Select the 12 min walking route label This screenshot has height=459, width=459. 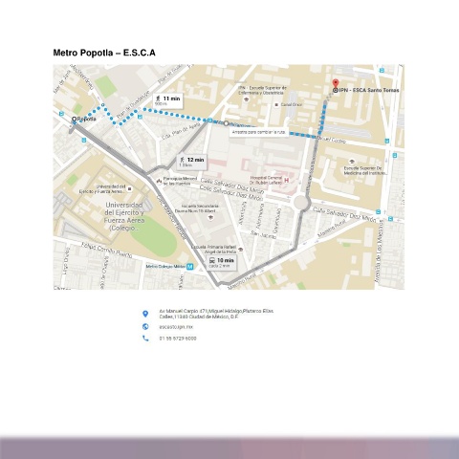(192, 163)
